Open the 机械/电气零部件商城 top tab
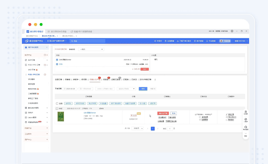This screenshot has width=268, height=164. [x=81, y=32]
